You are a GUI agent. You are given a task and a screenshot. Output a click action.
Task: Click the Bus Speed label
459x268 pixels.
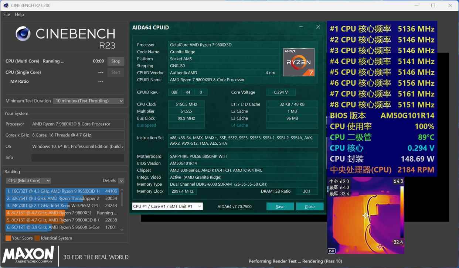(x=146, y=126)
